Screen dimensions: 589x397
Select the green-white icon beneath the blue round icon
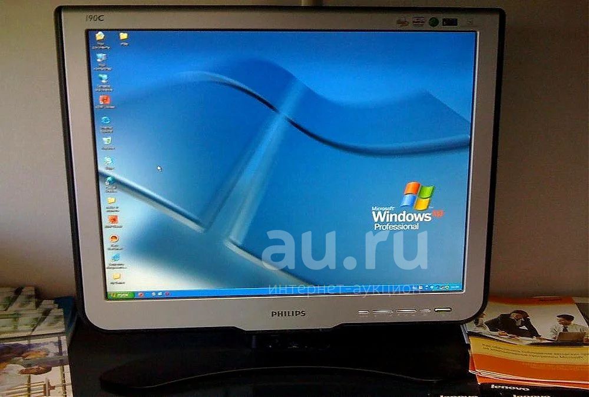click(x=107, y=141)
